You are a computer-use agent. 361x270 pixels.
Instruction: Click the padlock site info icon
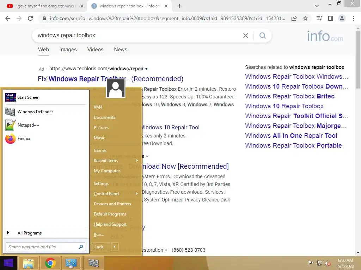[44, 18]
